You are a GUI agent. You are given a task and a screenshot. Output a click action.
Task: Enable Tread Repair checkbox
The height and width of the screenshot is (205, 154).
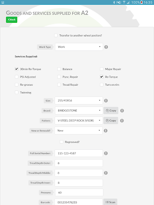point(59,84)
